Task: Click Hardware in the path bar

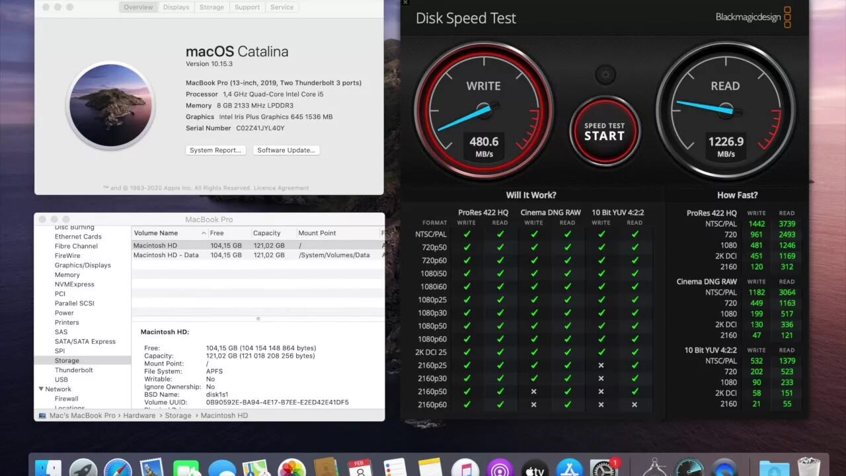Action: tap(139, 416)
